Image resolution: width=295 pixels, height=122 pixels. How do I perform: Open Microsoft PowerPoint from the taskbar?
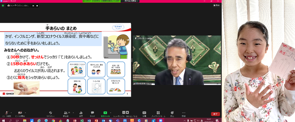tap(96, 120)
